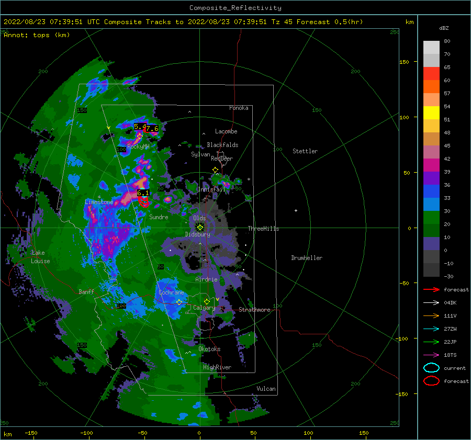Viewport: 471px width, 440px height.
Task: Pick the orange swatch between 60 and 57 dBZ
Action: tap(431, 87)
